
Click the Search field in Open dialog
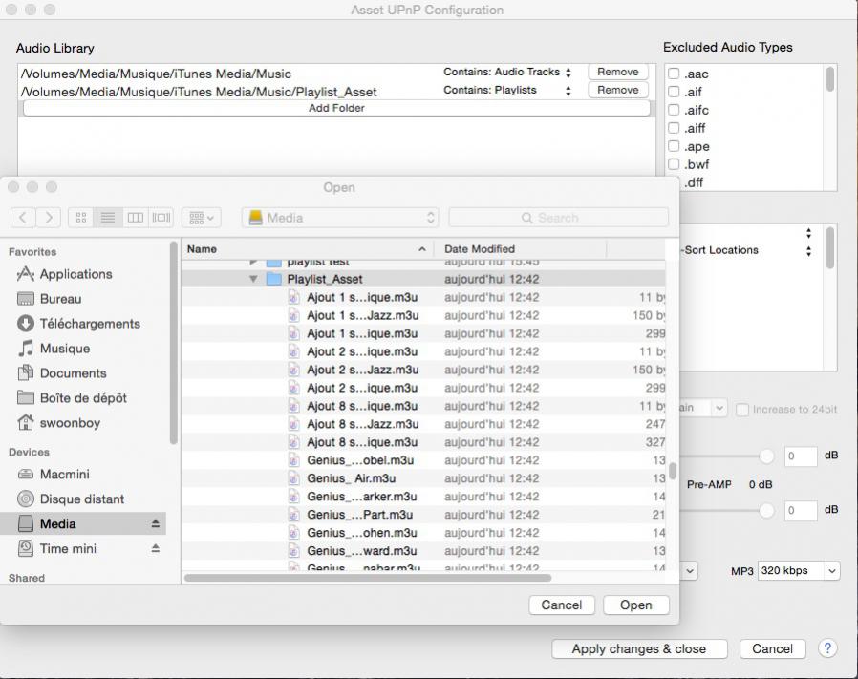pyautogui.click(x=558, y=218)
